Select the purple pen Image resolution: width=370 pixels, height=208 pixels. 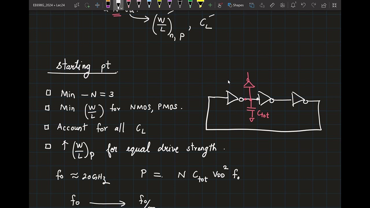(170, 4)
